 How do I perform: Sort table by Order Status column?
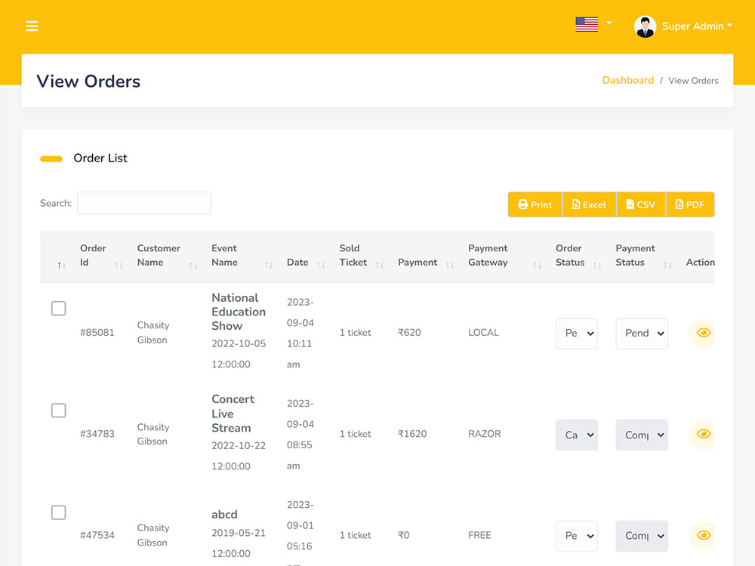[597, 265]
